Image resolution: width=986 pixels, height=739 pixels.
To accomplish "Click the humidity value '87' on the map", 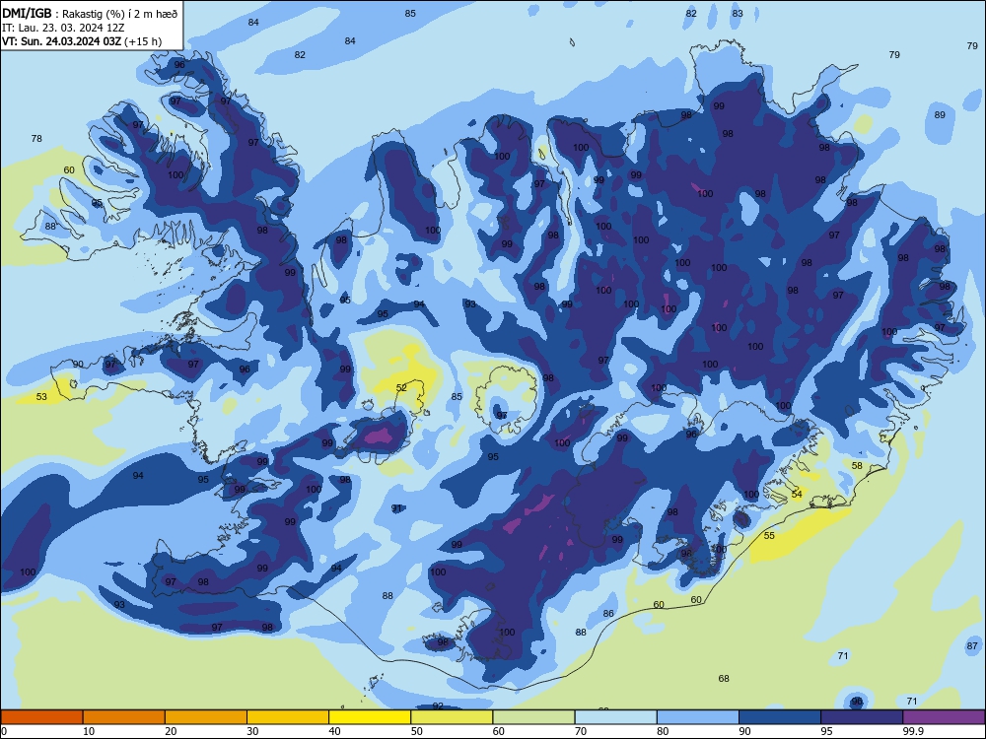I will [x=972, y=646].
